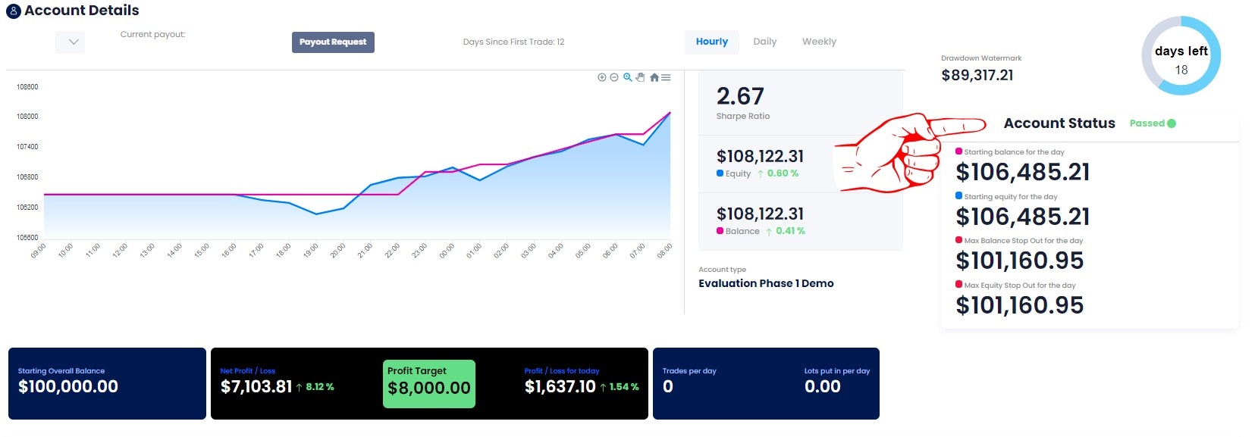Screen dimensions: 1258x437
Task: Click the chart zoom out icon
Action: [614, 77]
